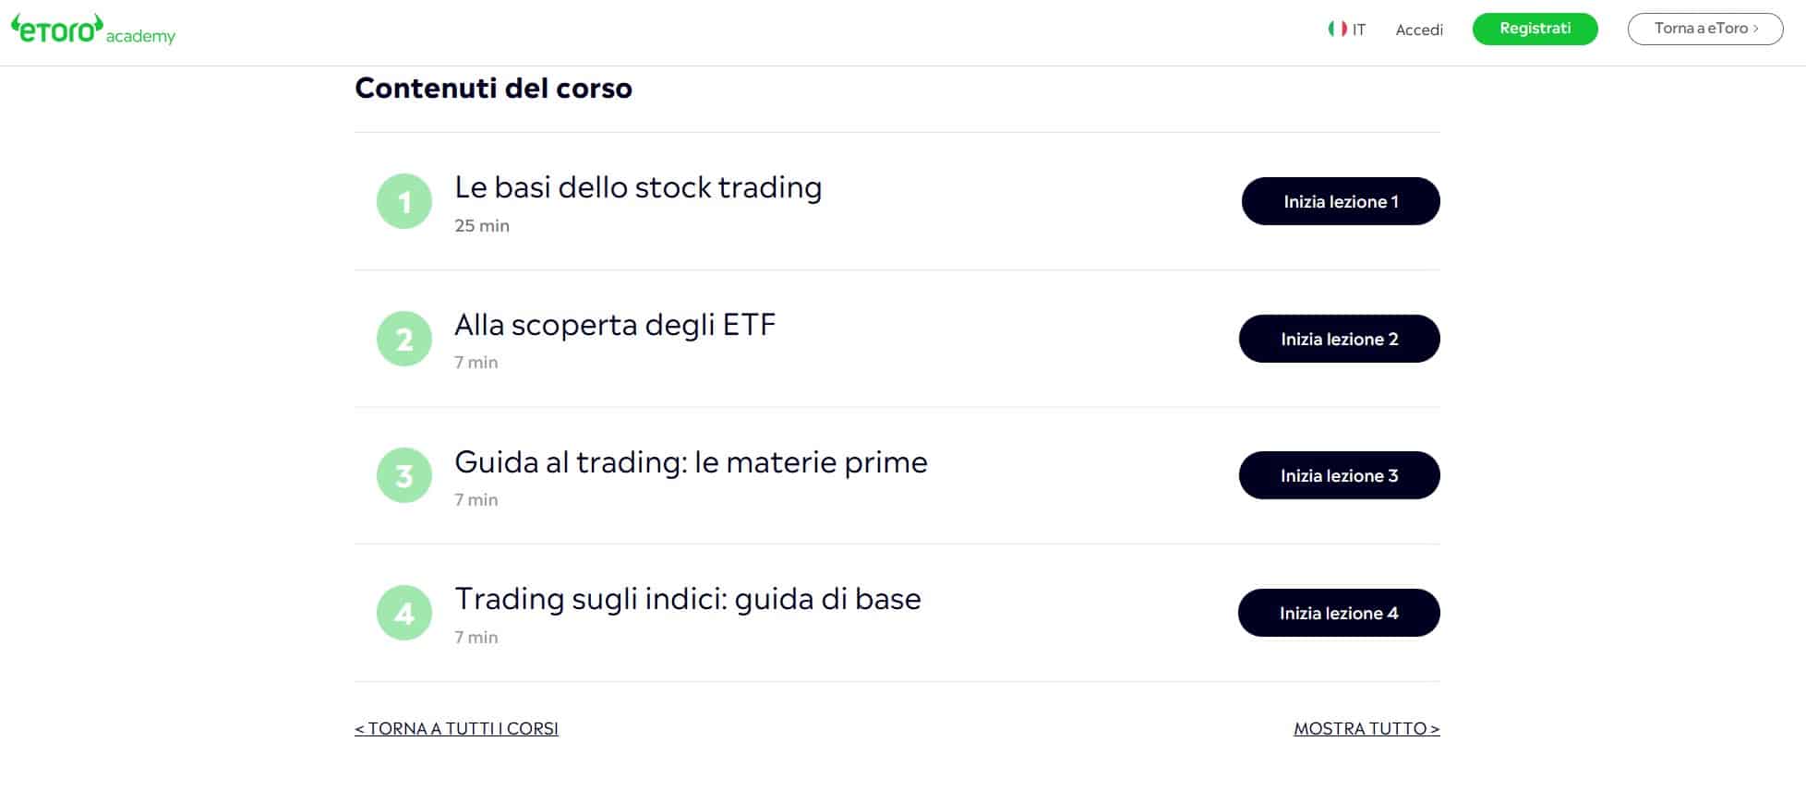Image resolution: width=1806 pixels, height=801 pixels.
Task: Click the green number 4 circle
Action: pos(404,613)
